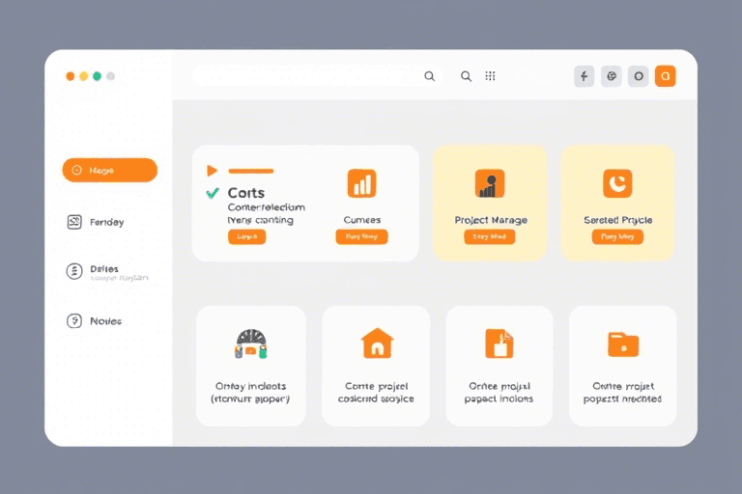
Task: Click the lightning bolt icon in header
Action: (584, 76)
